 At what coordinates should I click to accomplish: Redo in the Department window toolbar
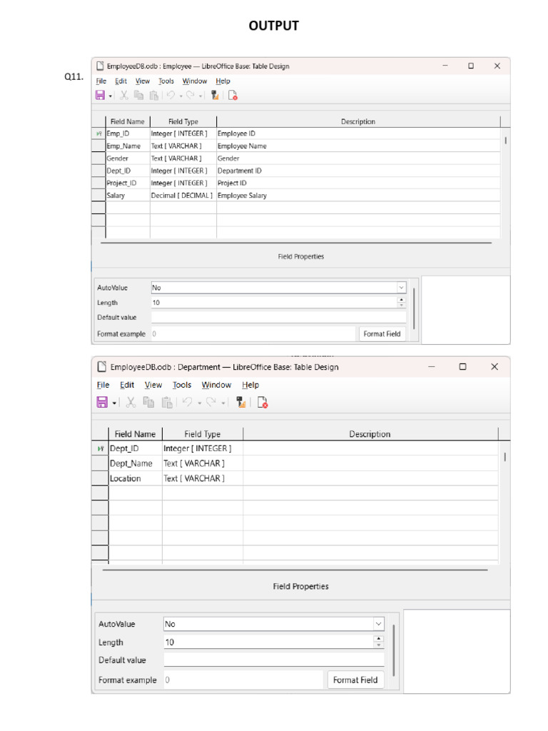211,402
